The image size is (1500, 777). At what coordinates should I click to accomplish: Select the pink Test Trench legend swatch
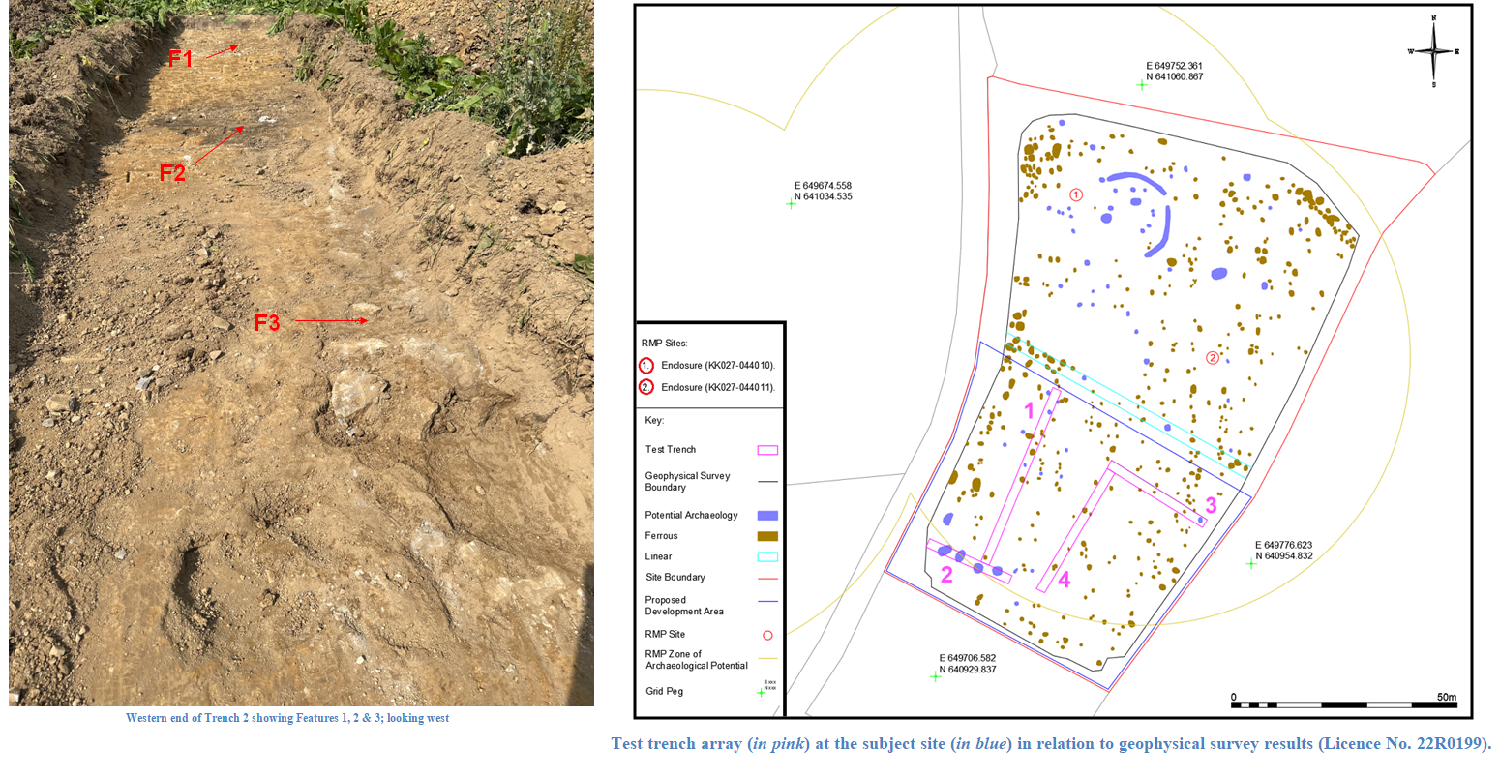click(766, 450)
